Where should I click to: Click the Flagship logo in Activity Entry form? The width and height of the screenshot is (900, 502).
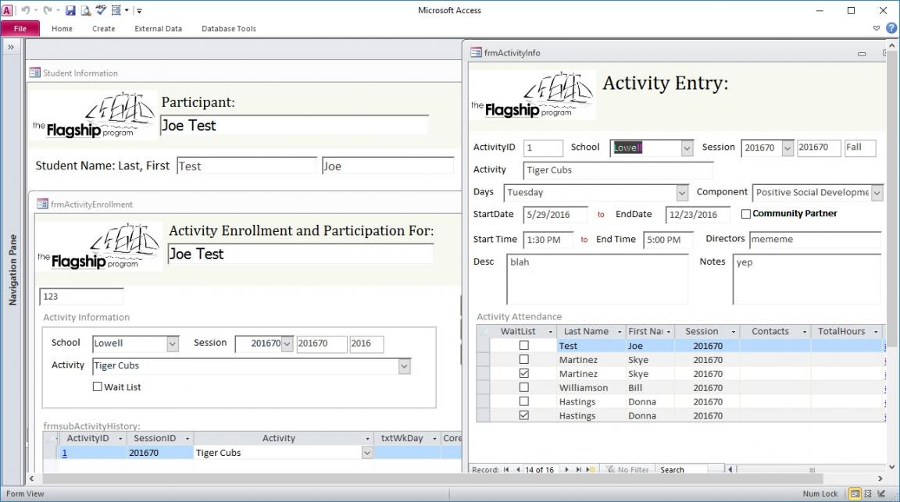coord(534,95)
